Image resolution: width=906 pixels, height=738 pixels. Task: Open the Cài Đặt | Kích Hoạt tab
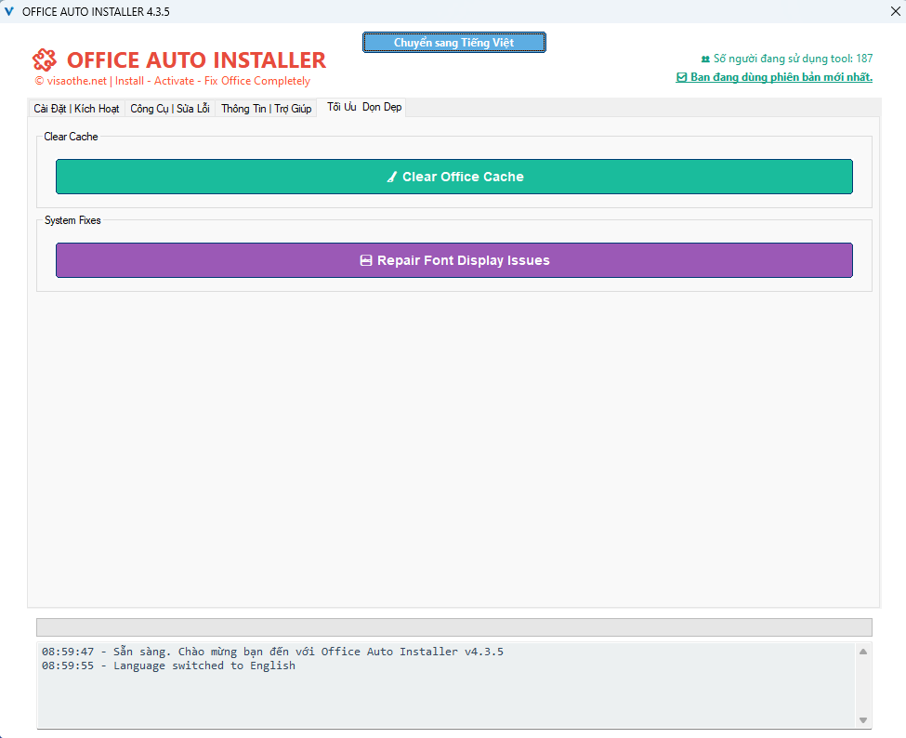pyautogui.click(x=76, y=109)
